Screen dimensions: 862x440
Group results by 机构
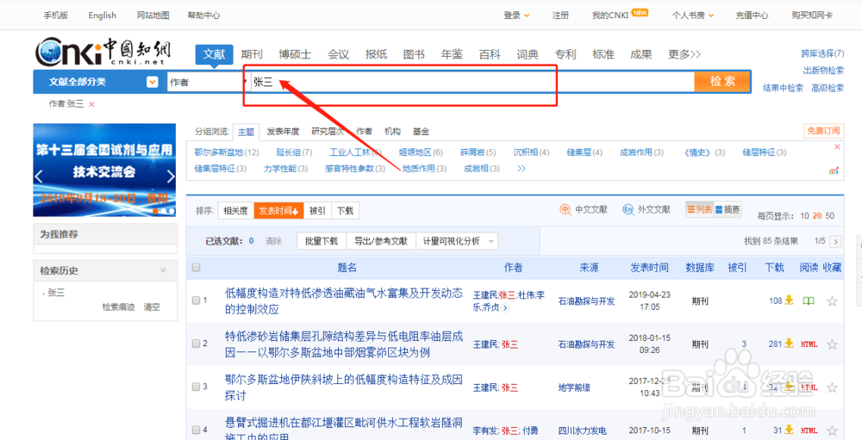392,132
